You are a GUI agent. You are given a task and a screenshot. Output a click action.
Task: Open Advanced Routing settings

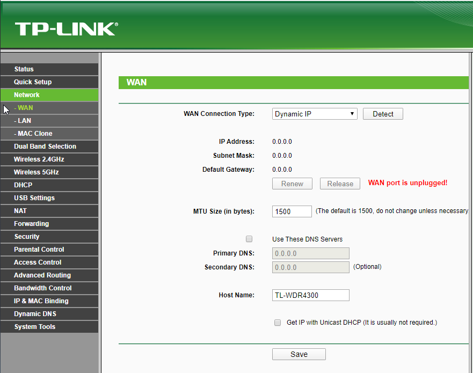[49, 275]
